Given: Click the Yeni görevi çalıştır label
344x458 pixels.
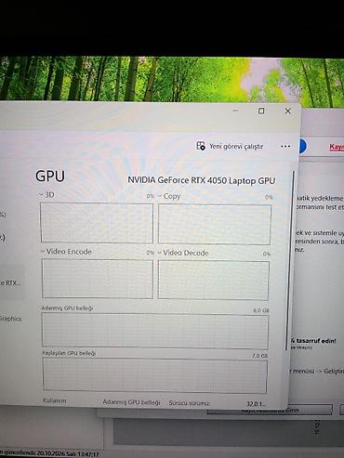Looking at the screenshot, I should pyautogui.click(x=236, y=146).
